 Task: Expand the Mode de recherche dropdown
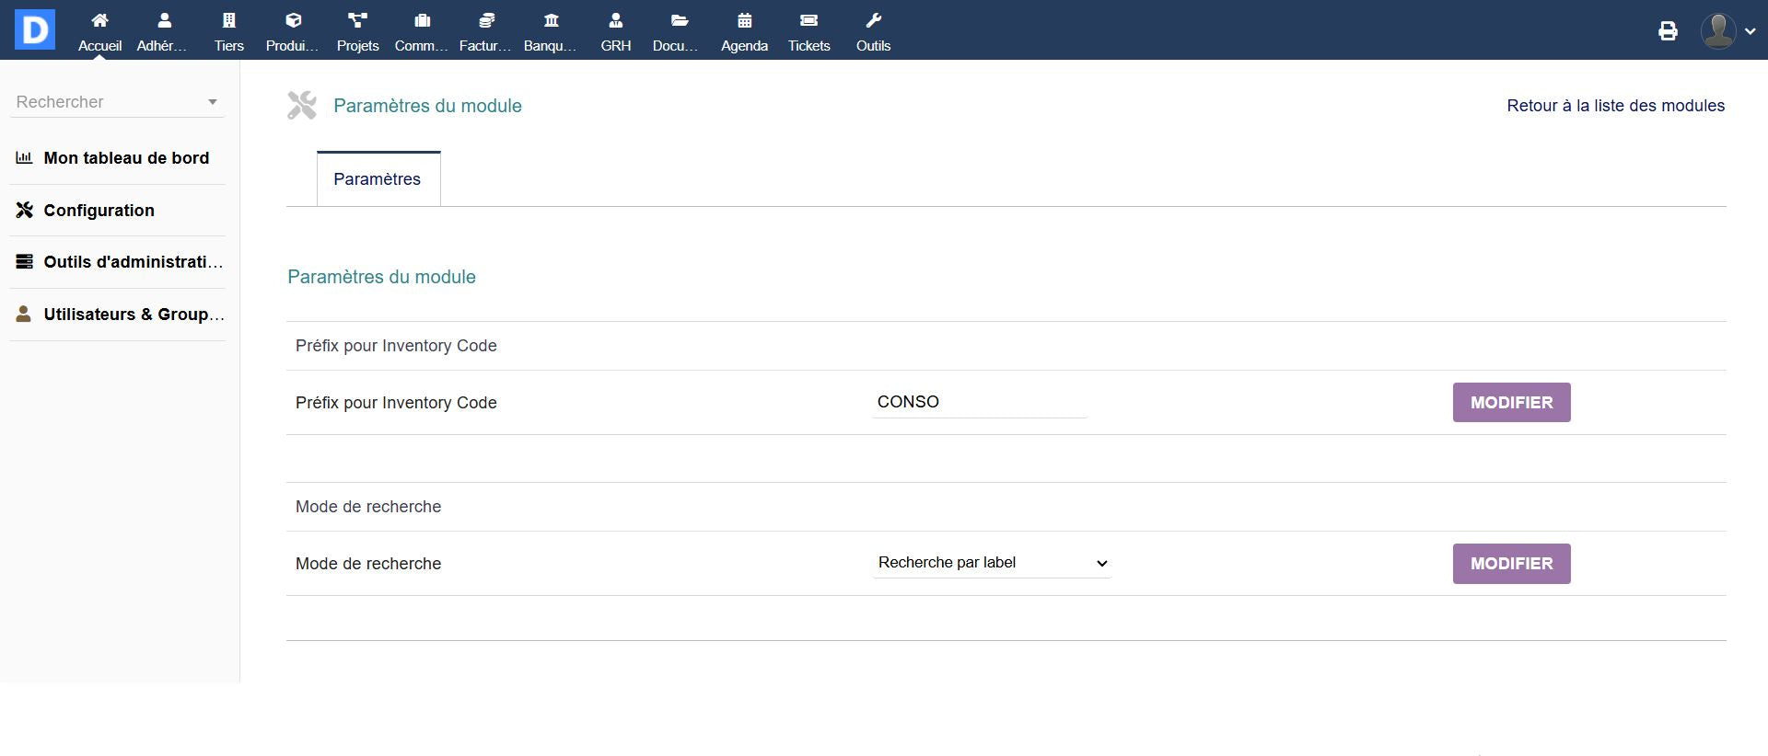992,563
